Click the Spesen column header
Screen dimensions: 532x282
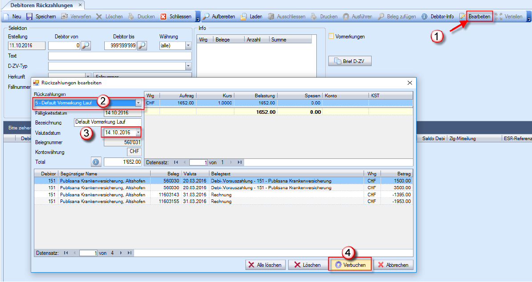(x=299, y=95)
